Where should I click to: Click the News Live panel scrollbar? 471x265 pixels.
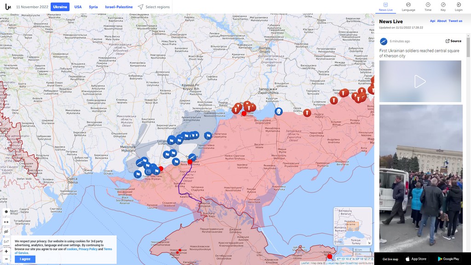[x=468, y=48]
